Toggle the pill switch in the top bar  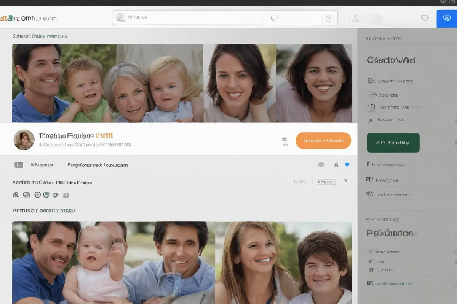[375, 18]
